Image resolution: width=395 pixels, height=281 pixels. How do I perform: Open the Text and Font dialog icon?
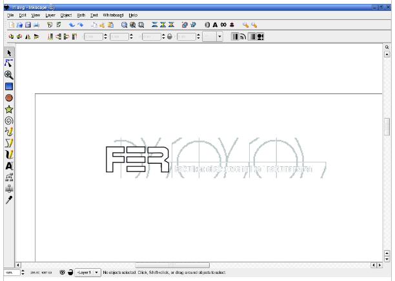point(215,24)
